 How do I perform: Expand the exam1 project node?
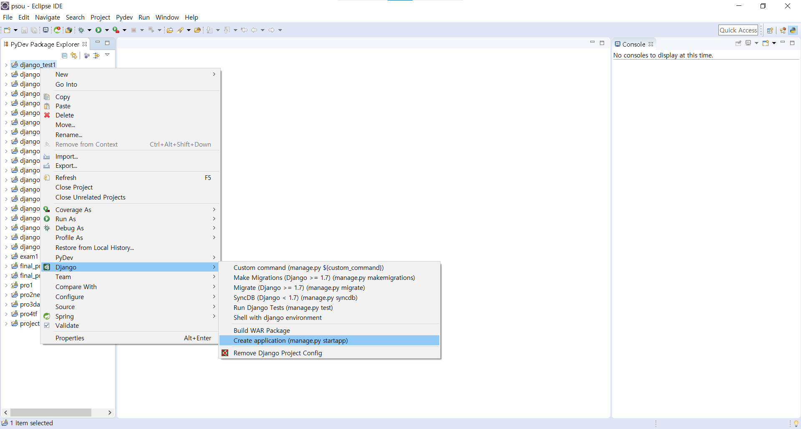6,257
